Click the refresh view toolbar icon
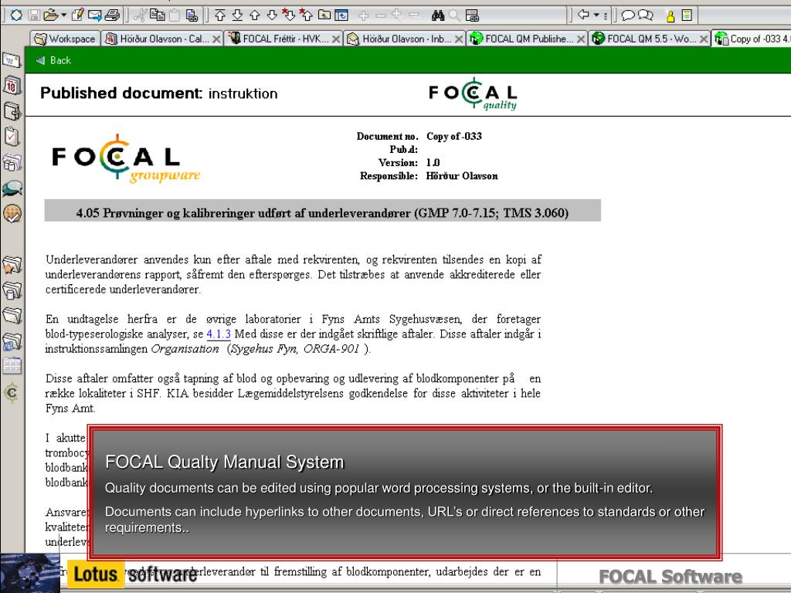 tap(341, 15)
